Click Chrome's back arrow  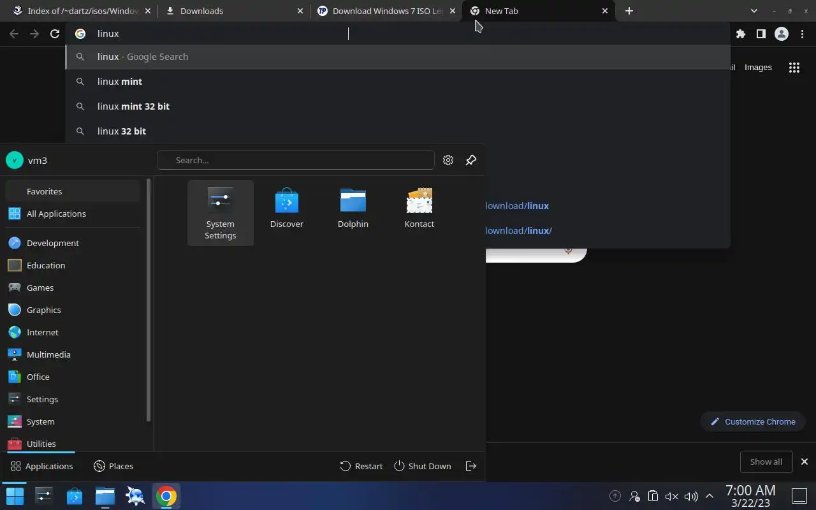(x=14, y=34)
